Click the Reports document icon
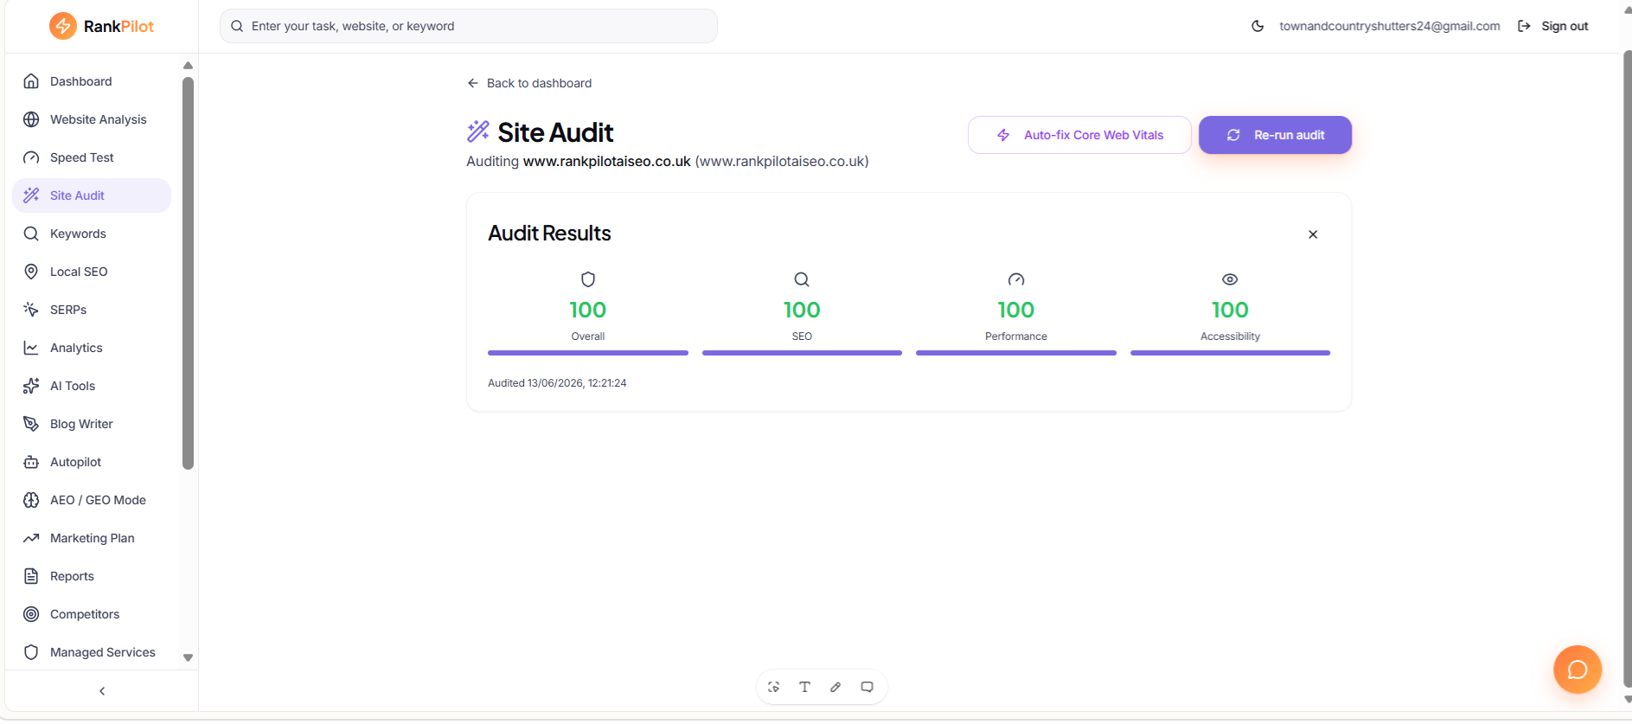Viewport: 1632px width, 724px height. coord(31,576)
